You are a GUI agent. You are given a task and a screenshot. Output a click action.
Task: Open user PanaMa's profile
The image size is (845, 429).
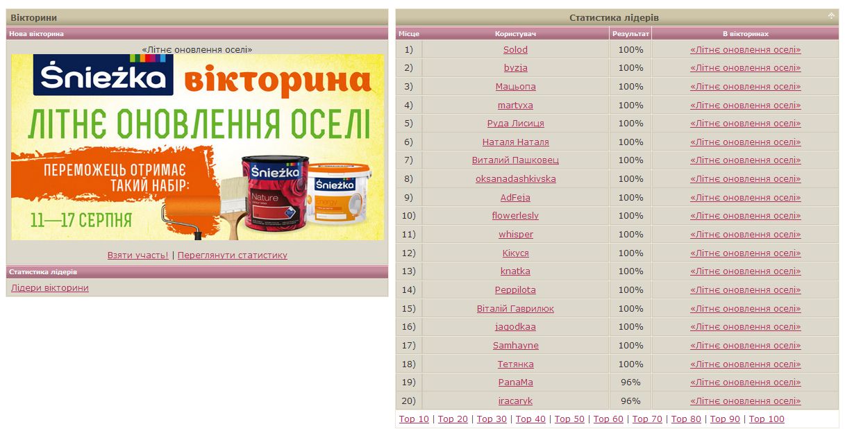click(x=515, y=382)
